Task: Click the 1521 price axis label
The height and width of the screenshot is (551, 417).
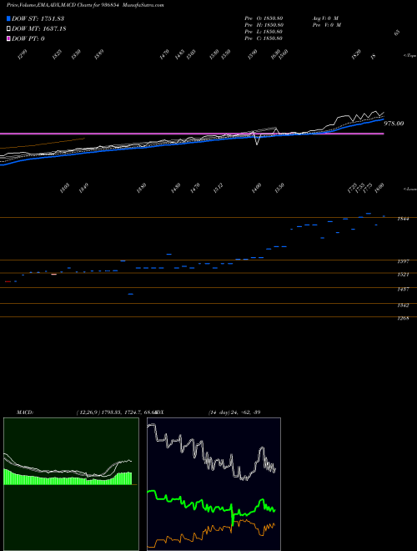Action: (403, 275)
